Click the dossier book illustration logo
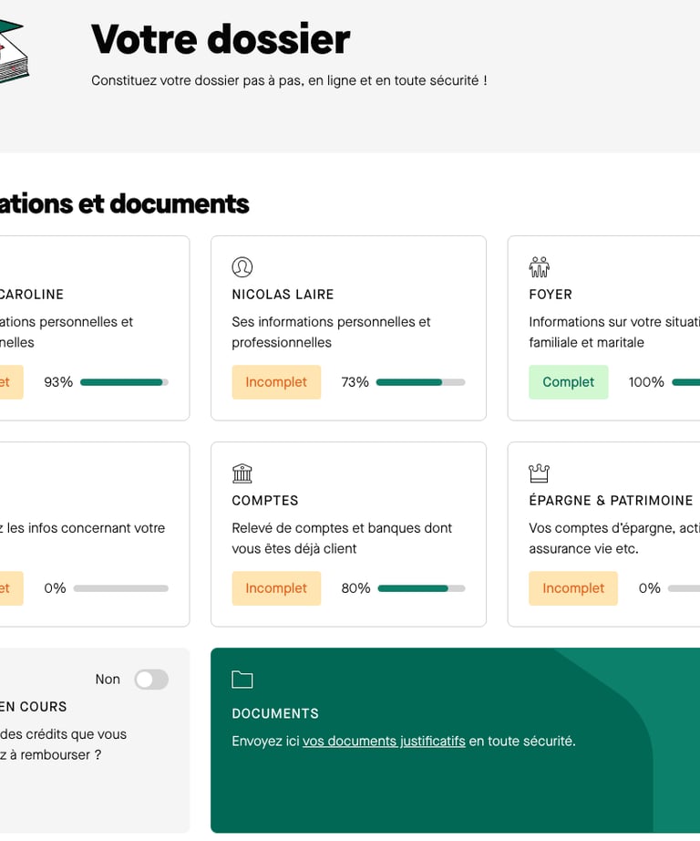This screenshot has height=841, width=700. coord(13,51)
